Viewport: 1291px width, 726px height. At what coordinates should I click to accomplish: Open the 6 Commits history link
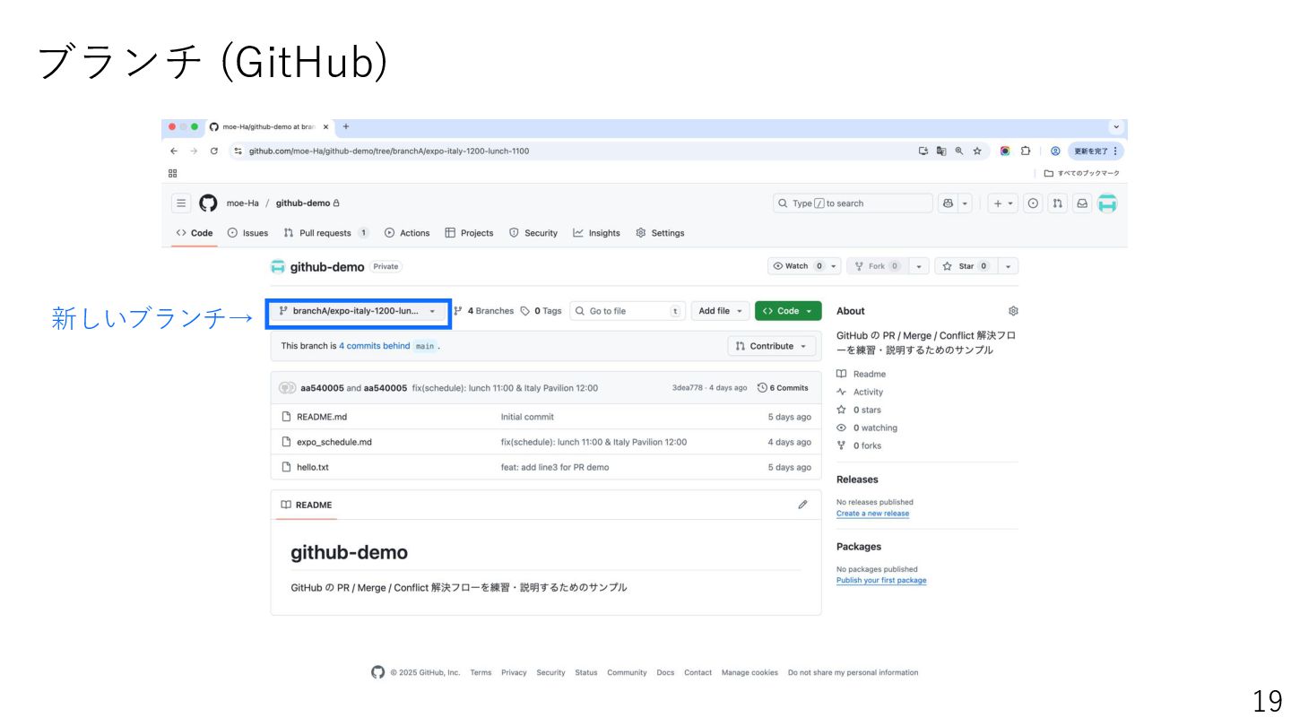pyautogui.click(x=783, y=388)
